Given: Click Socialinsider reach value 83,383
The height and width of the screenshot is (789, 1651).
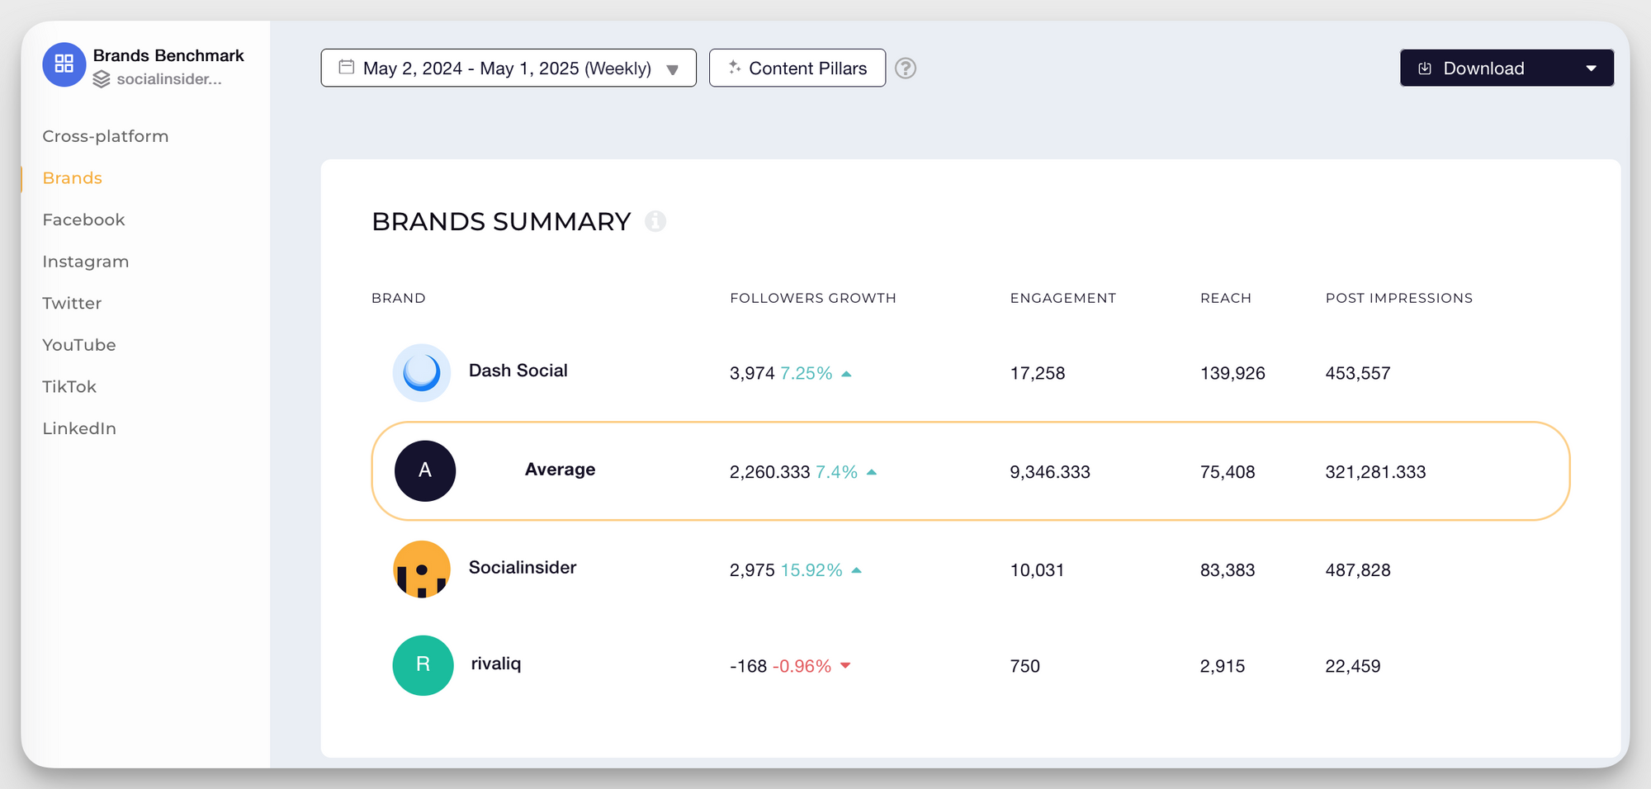Looking at the screenshot, I should pyautogui.click(x=1228, y=570).
